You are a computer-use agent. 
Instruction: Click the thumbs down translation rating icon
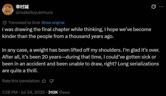(x=52, y=81)
